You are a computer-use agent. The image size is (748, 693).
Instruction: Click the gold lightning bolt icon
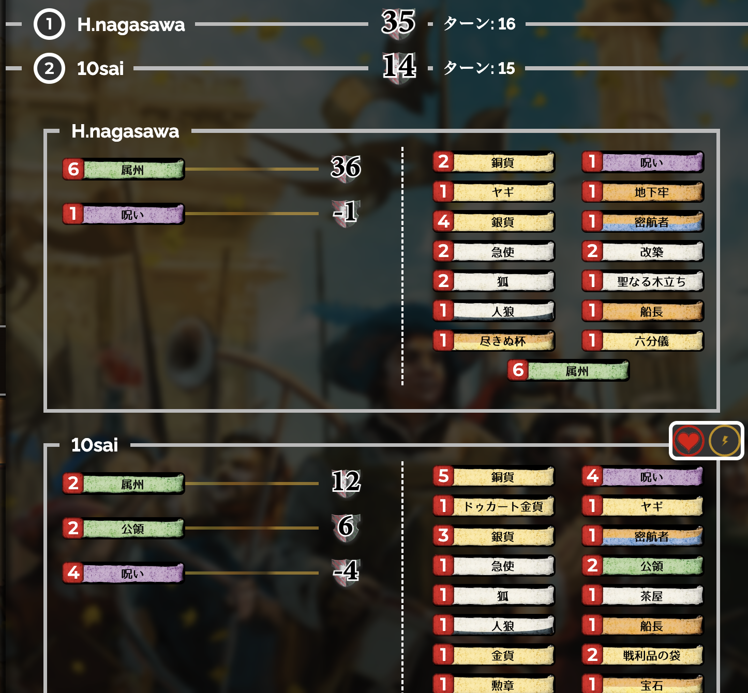[x=725, y=441]
